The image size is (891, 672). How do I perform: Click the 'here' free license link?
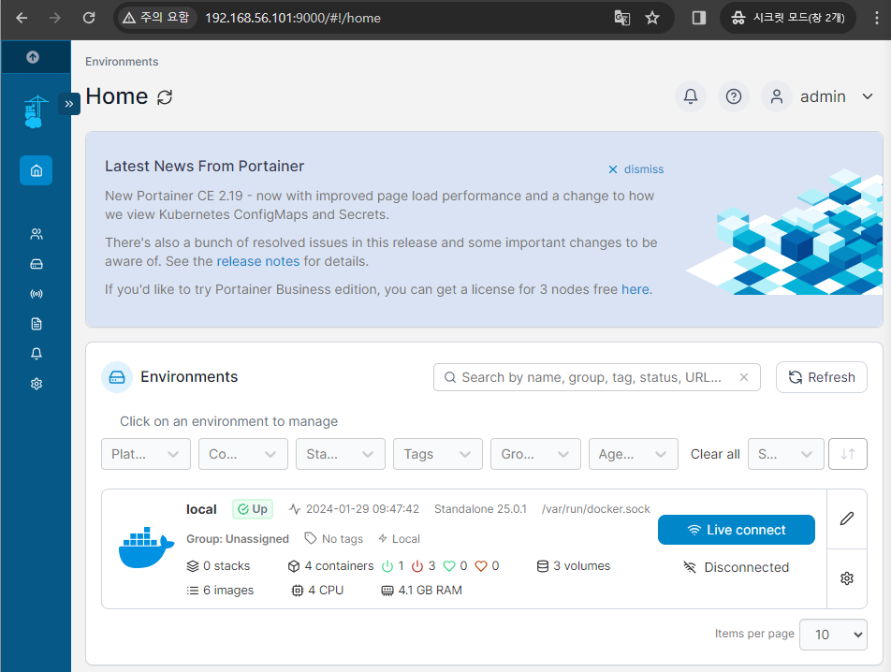635,289
